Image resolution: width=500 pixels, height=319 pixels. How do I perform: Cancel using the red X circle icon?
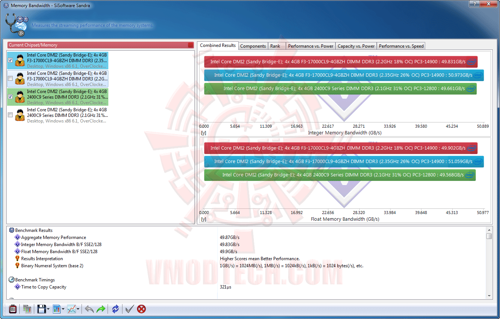point(141,309)
